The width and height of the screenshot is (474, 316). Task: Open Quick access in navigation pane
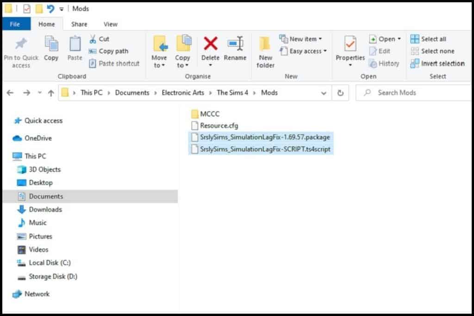point(38,121)
